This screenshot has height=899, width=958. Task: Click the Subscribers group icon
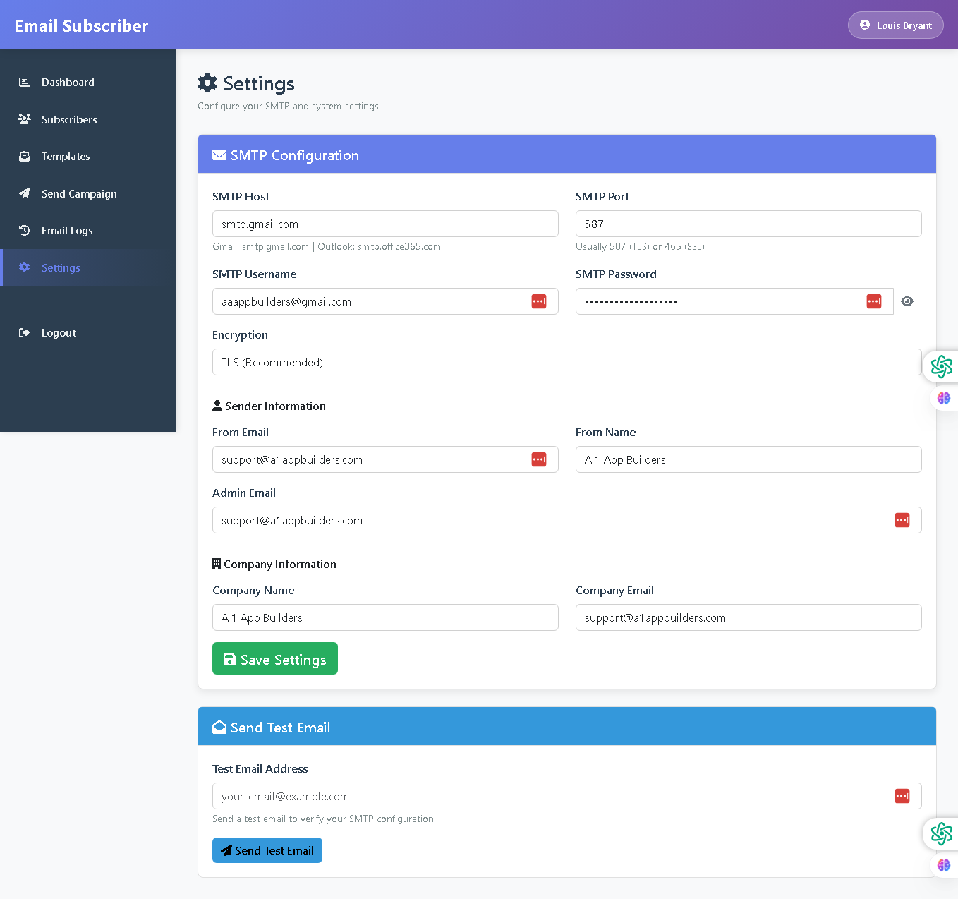(x=24, y=119)
